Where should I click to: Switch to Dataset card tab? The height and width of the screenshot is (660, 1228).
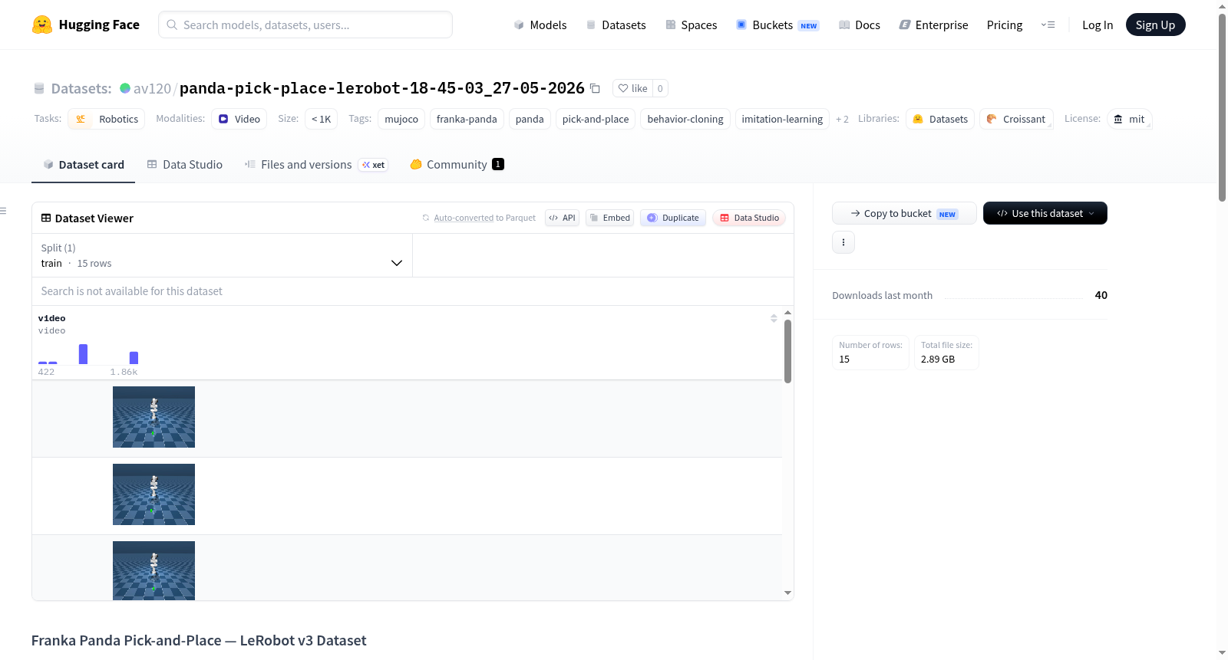83,164
